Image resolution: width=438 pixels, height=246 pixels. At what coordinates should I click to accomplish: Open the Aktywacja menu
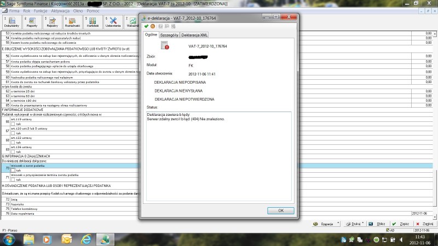tap(60, 11)
